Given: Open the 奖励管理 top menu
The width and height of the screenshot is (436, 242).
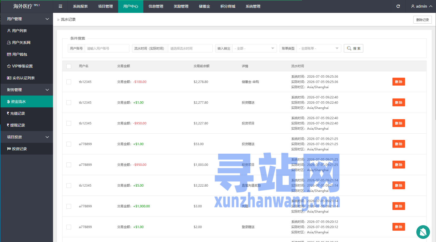Looking at the screenshot, I should [x=181, y=6].
